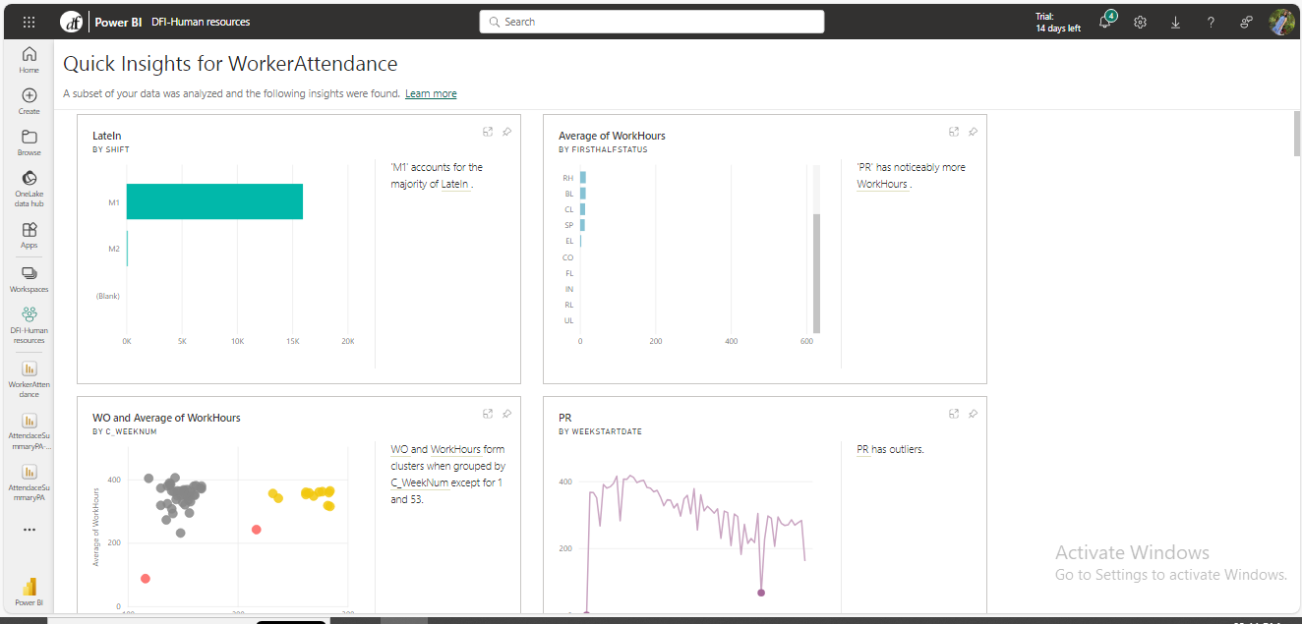Open the notifications bell
This screenshot has width=1302, height=624.
(1104, 22)
